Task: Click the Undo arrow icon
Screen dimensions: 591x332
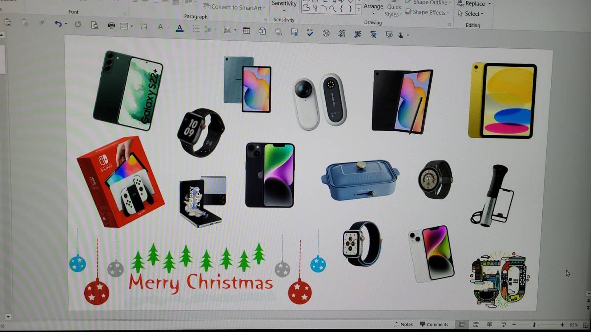Action: point(58,24)
